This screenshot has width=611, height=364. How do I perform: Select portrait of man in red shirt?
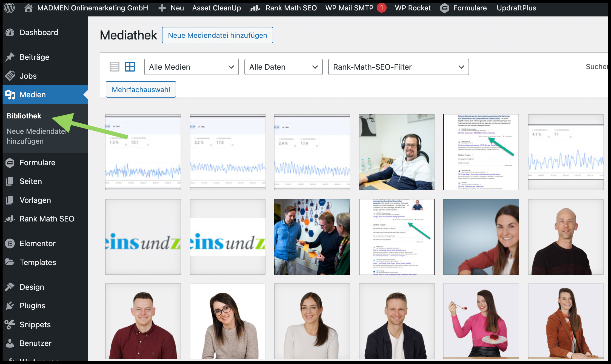pos(143,321)
